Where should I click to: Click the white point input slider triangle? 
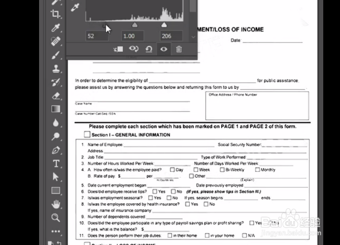[164, 25]
